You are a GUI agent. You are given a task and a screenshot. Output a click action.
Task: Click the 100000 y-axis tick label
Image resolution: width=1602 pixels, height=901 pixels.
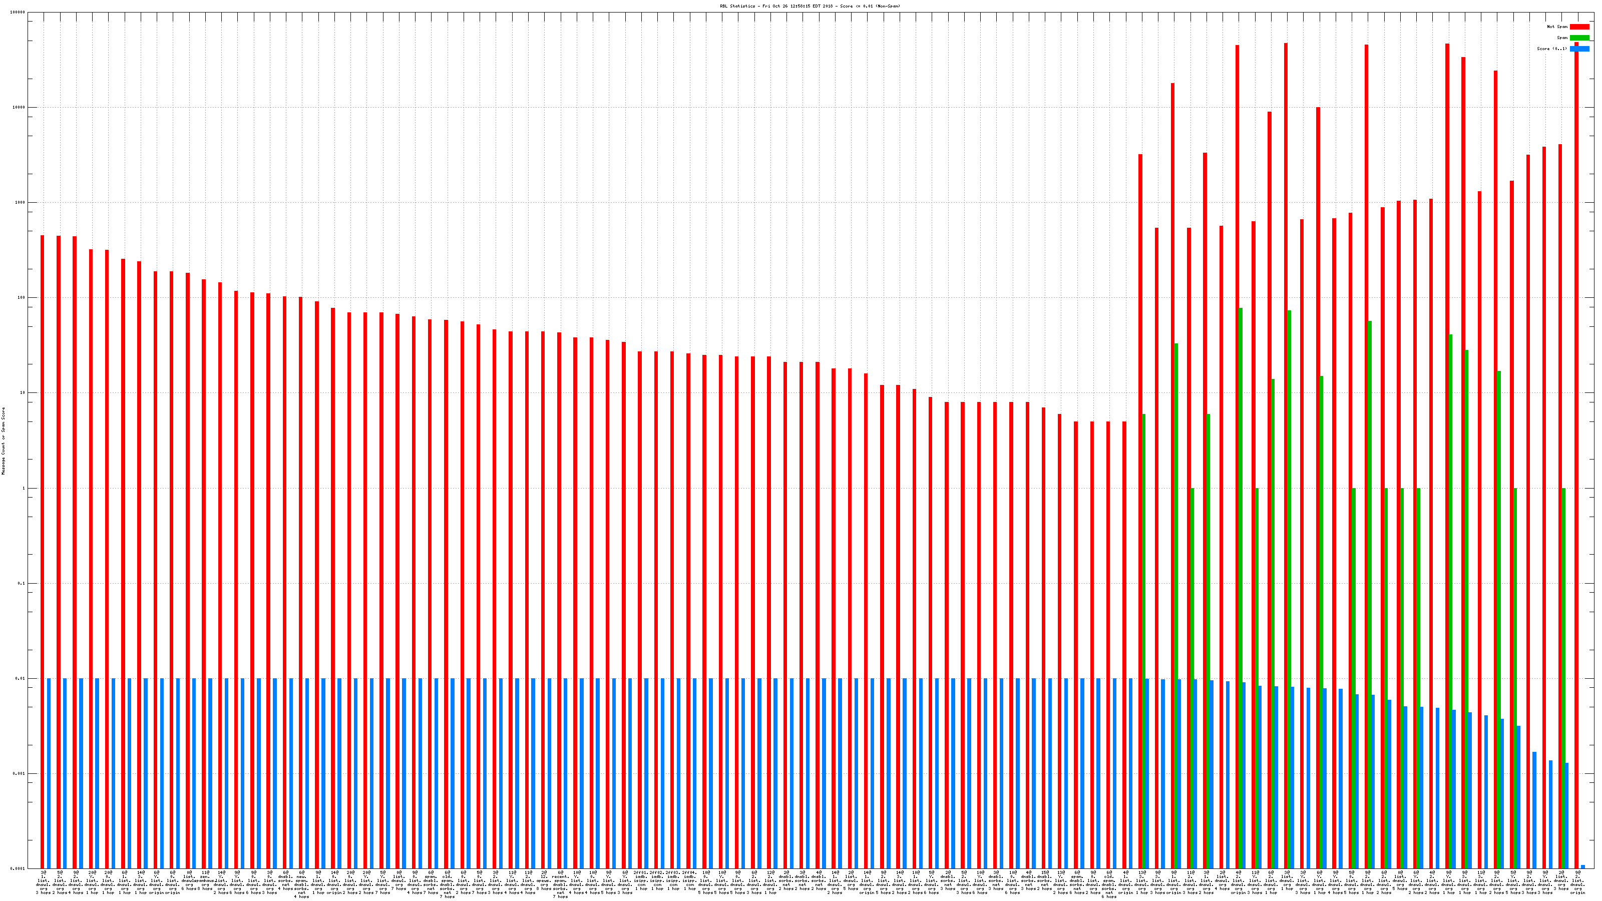point(18,13)
